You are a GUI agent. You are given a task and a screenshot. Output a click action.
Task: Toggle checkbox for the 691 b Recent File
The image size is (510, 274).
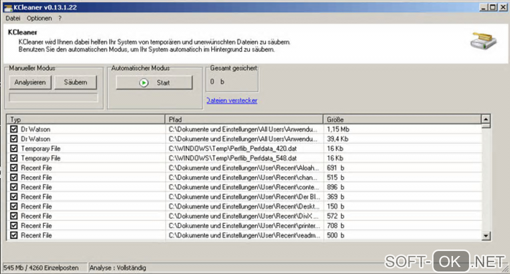pos(13,167)
